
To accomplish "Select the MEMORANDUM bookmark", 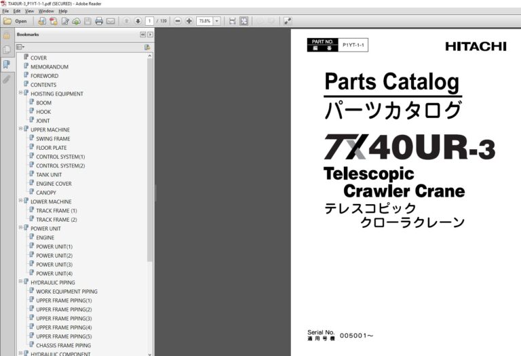I will click(x=50, y=66).
